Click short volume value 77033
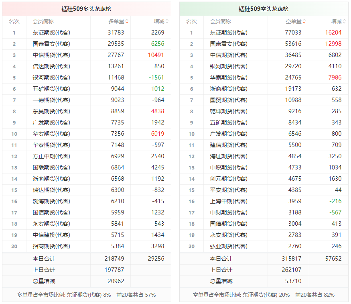Image resolution: width=351 pixels, height=304 pixels. (x=293, y=33)
